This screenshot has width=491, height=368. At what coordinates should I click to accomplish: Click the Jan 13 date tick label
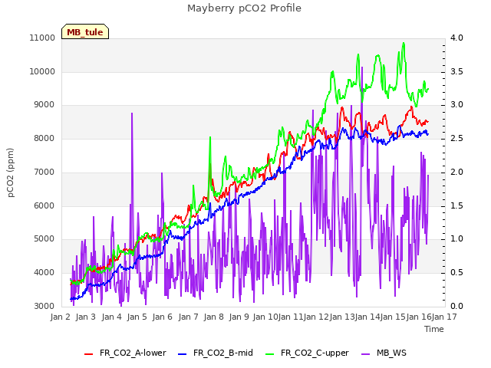pos(342,317)
